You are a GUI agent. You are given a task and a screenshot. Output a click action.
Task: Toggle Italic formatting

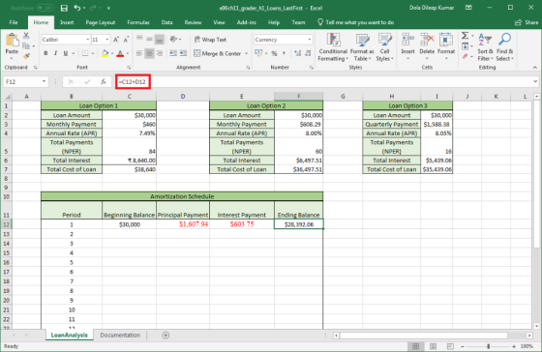(55, 53)
